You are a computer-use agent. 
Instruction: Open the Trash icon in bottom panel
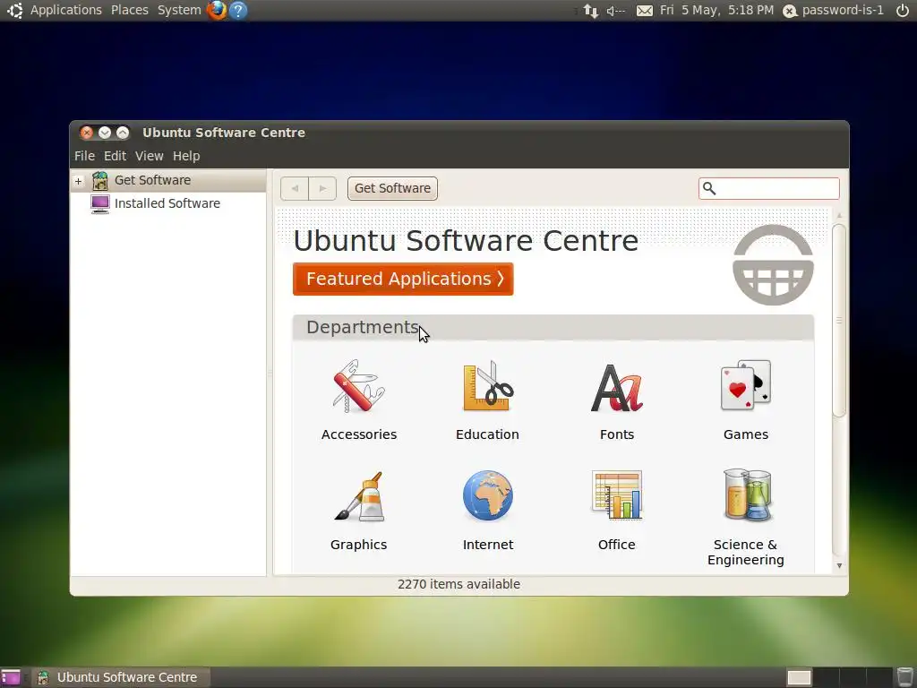(904, 677)
